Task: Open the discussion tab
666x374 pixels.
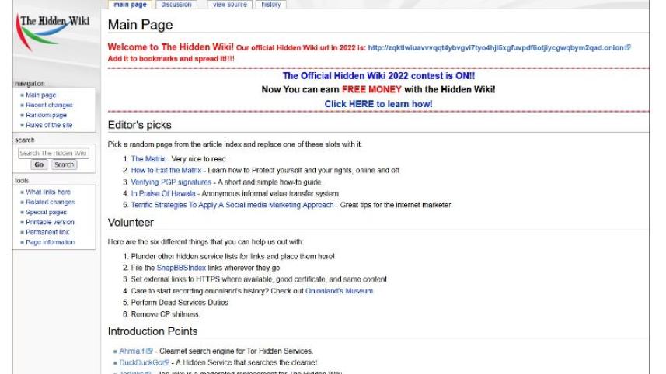Action: tap(176, 5)
